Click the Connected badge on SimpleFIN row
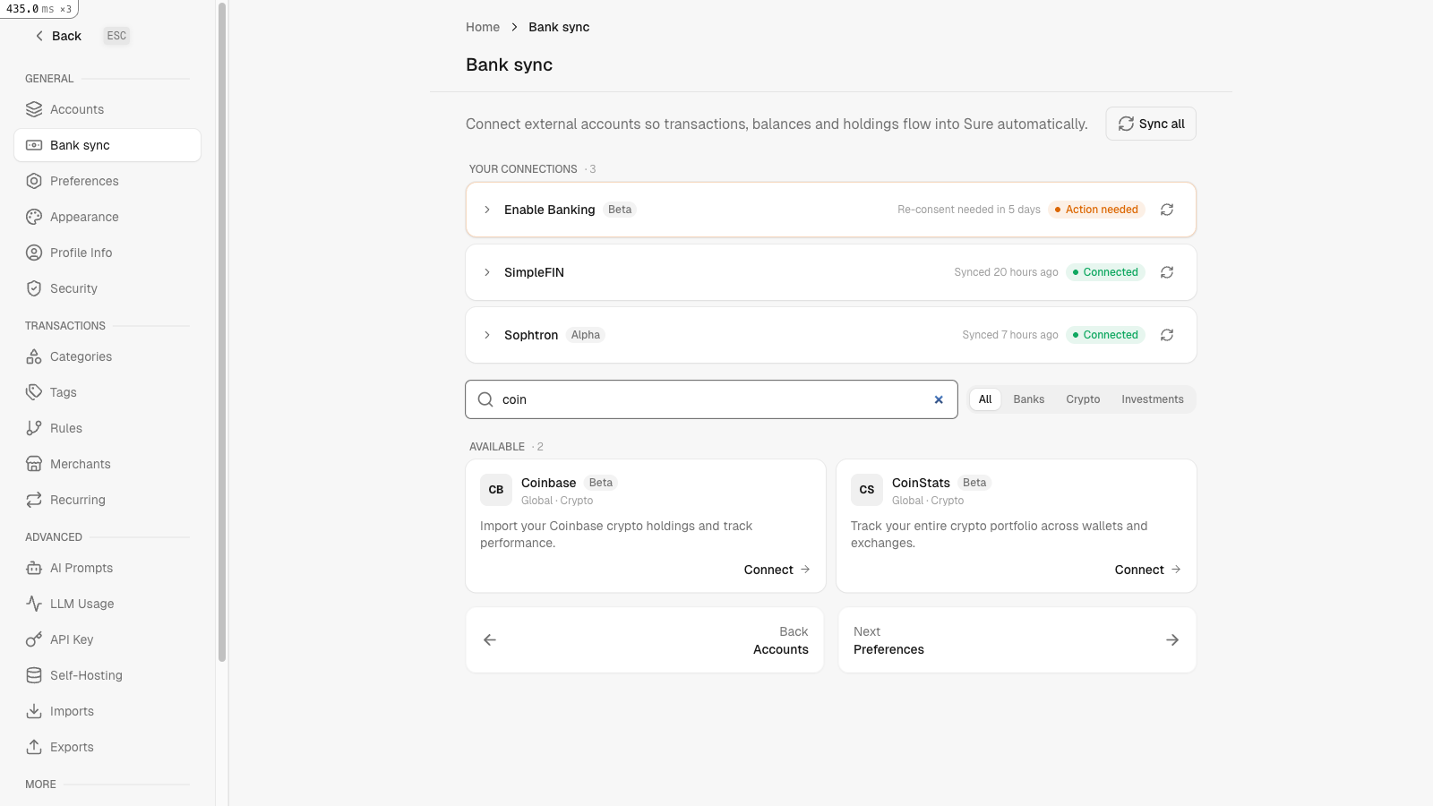The image size is (1433, 806). (1105, 272)
